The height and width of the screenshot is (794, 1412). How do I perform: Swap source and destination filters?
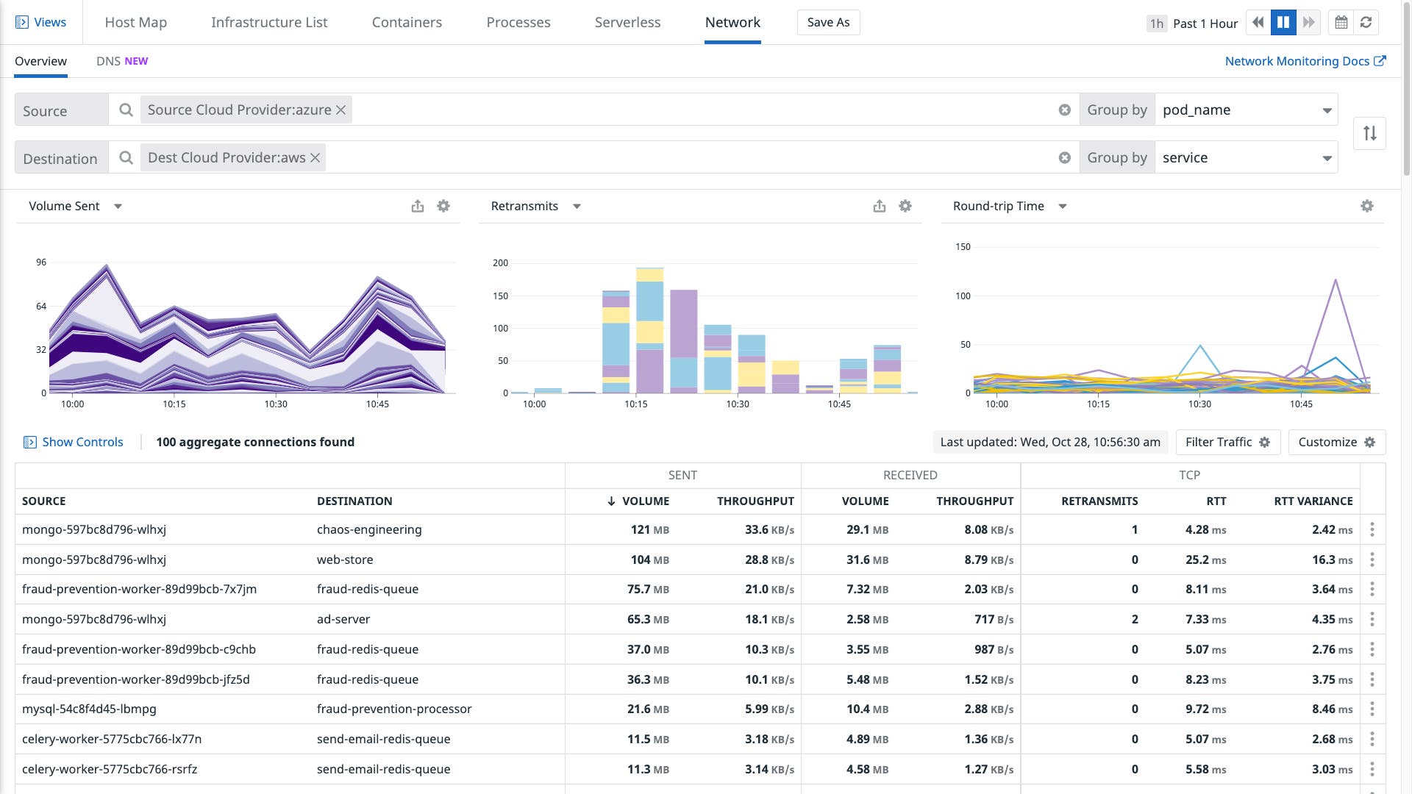point(1369,133)
